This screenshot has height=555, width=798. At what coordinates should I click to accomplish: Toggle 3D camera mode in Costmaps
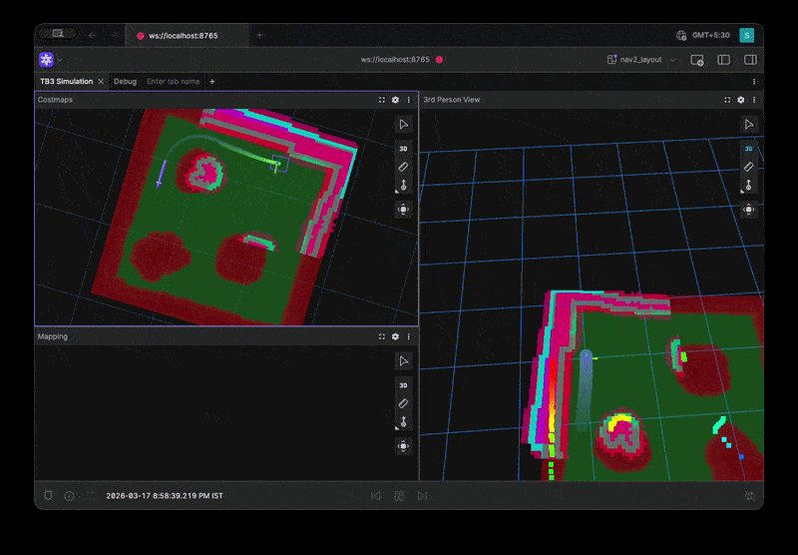403,149
